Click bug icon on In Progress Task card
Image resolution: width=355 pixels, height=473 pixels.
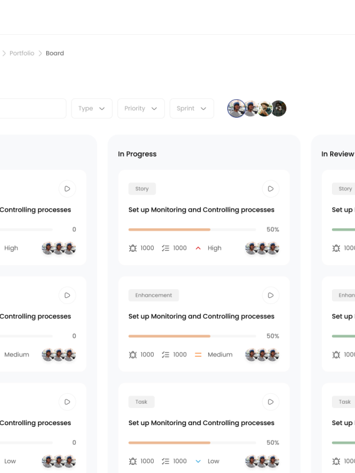point(133,461)
